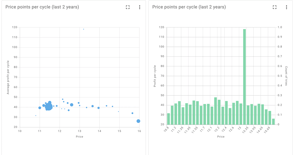Select the green bar above the 12.1 label

[x=212, y=116]
